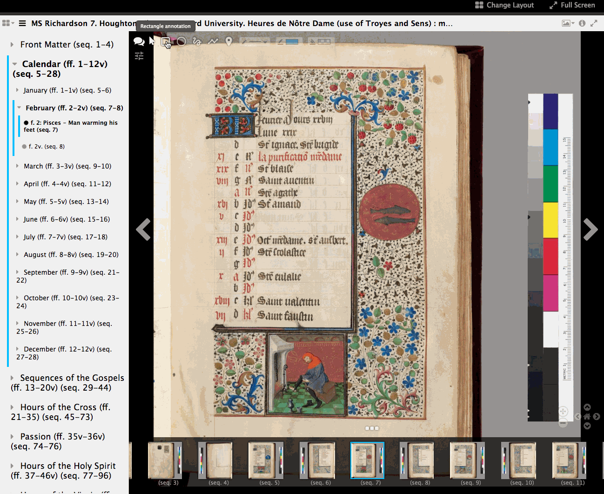Image resolution: width=604 pixels, height=494 pixels.
Task: Toggle the annotations speech-bubble icon
Action: coord(139,41)
